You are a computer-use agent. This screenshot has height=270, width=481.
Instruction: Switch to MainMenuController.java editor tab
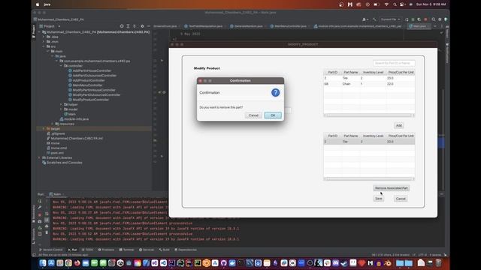pyautogui.click(x=289, y=26)
